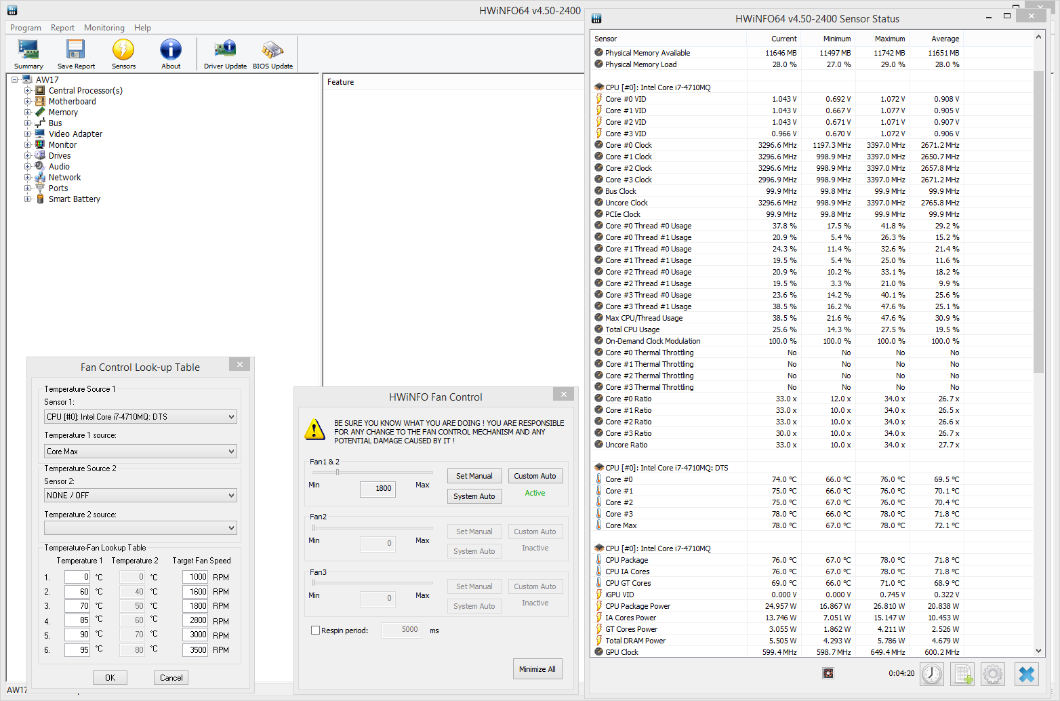Expand the Motherboard tree node

(27, 101)
